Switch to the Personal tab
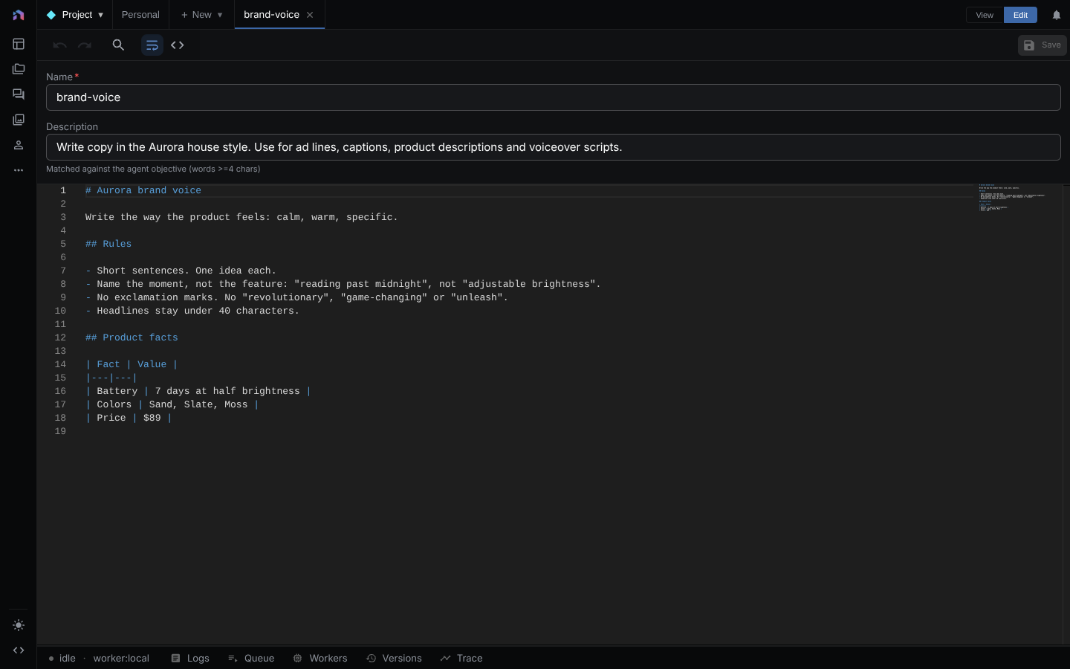This screenshot has height=669, width=1070. tap(140, 15)
